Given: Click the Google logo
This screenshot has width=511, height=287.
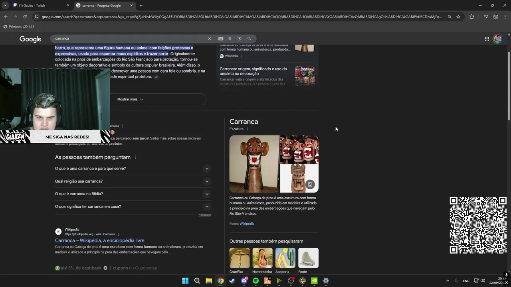Looking at the screenshot, I should click(30, 39).
